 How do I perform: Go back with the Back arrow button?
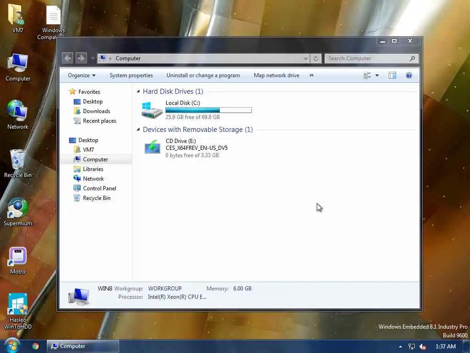(67, 58)
